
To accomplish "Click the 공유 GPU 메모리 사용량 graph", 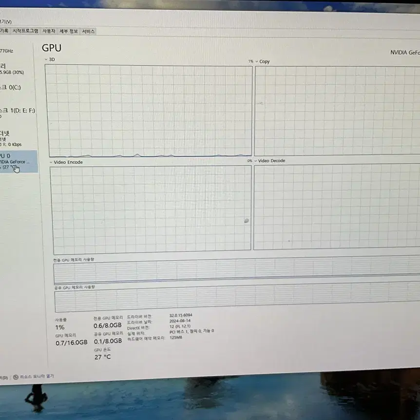I will 237,298.
